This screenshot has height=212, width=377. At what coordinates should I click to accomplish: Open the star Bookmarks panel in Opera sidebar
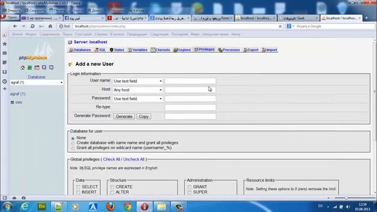tap(5, 44)
